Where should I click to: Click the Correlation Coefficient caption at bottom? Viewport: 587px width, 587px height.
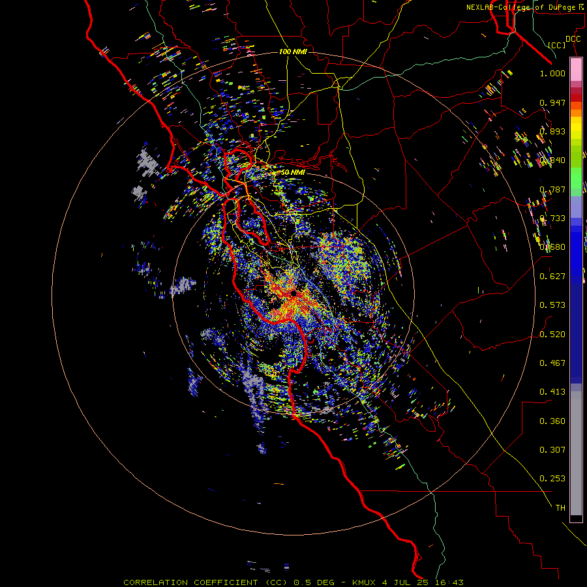click(x=293, y=582)
